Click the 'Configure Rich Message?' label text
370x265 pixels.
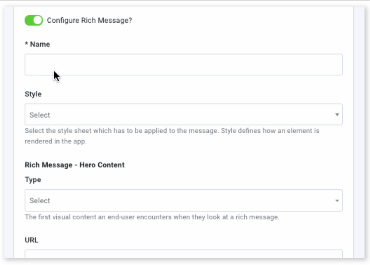[90, 21]
